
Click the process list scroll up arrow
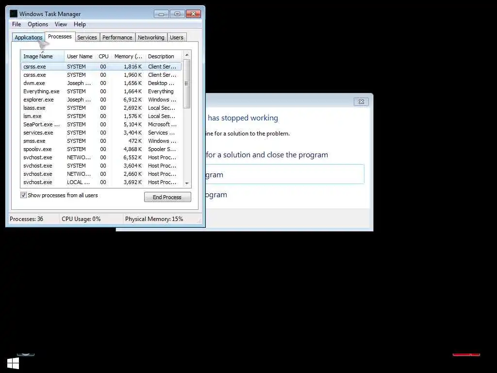[187, 54]
